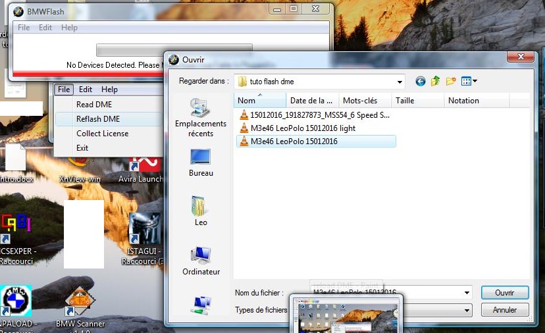Click the Ouvrir button
The width and height of the screenshot is (545, 333).
pos(505,293)
